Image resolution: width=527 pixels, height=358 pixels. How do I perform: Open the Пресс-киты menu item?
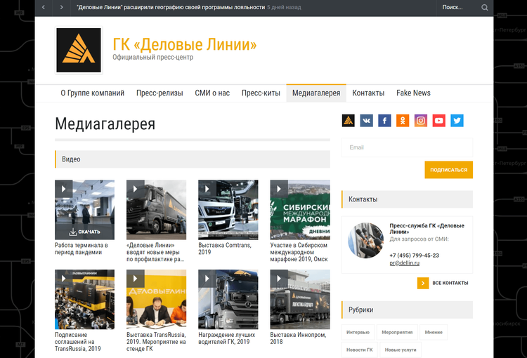point(261,93)
